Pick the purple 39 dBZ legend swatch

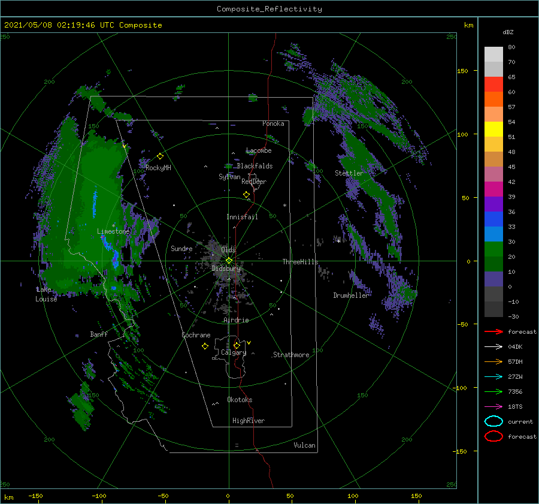click(x=493, y=204)
